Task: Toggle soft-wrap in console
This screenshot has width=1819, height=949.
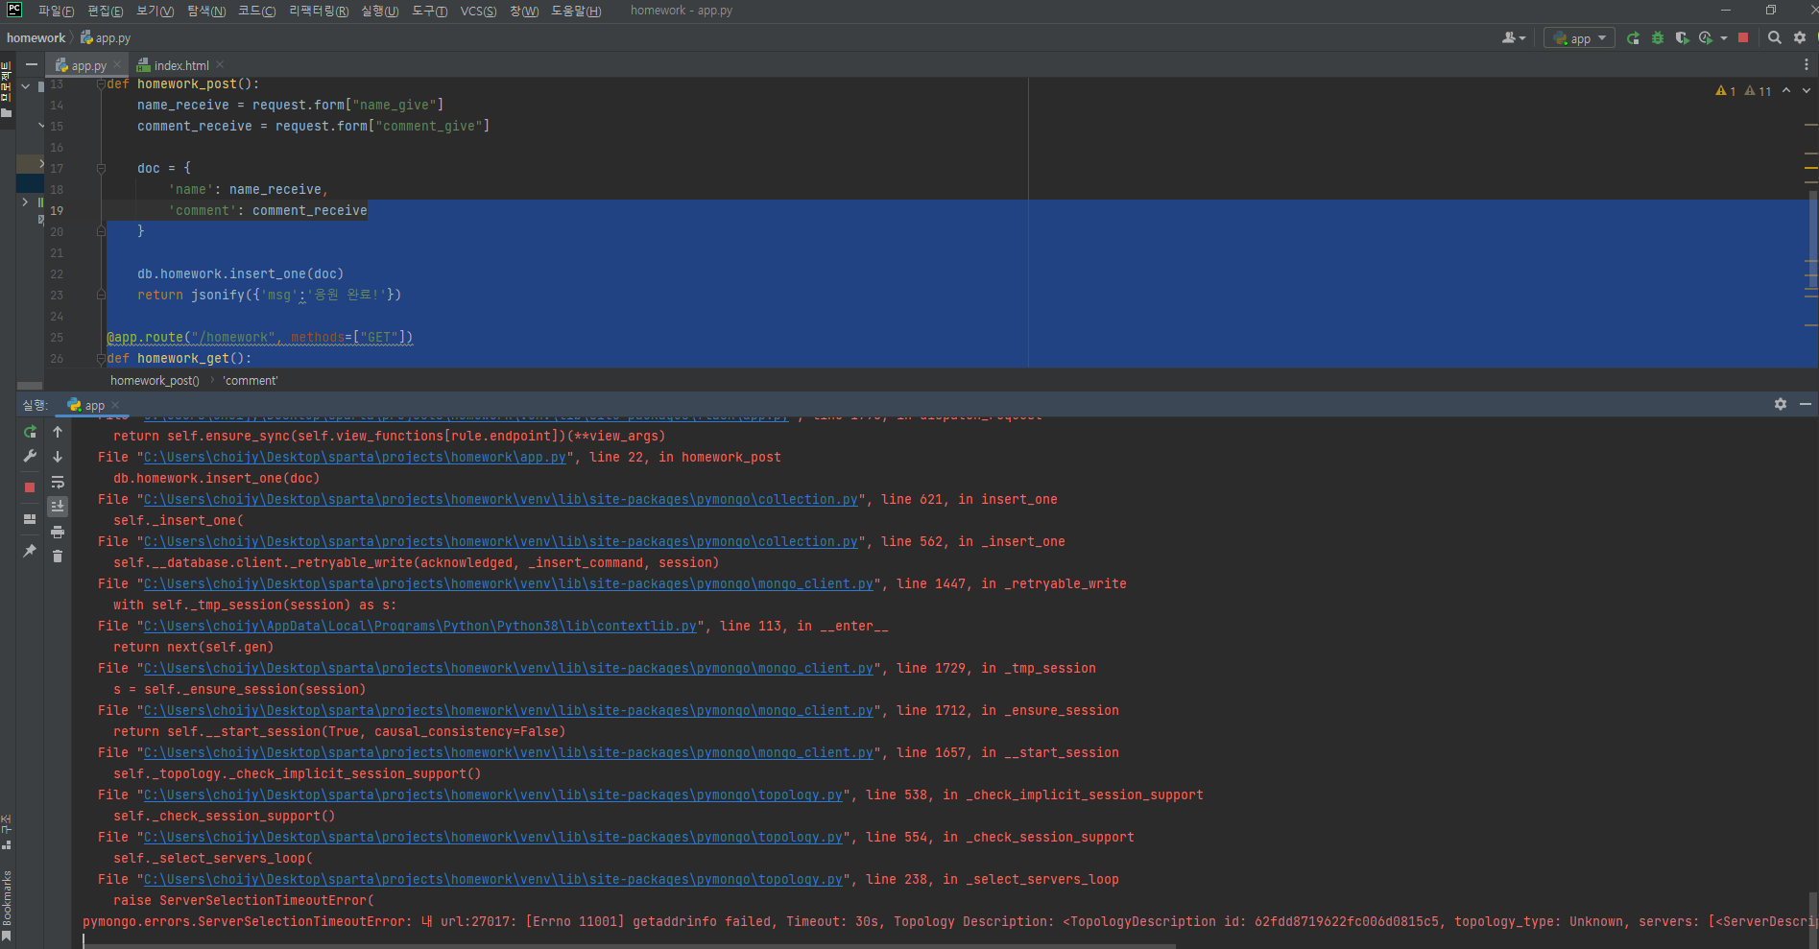Action: point(58,482)
